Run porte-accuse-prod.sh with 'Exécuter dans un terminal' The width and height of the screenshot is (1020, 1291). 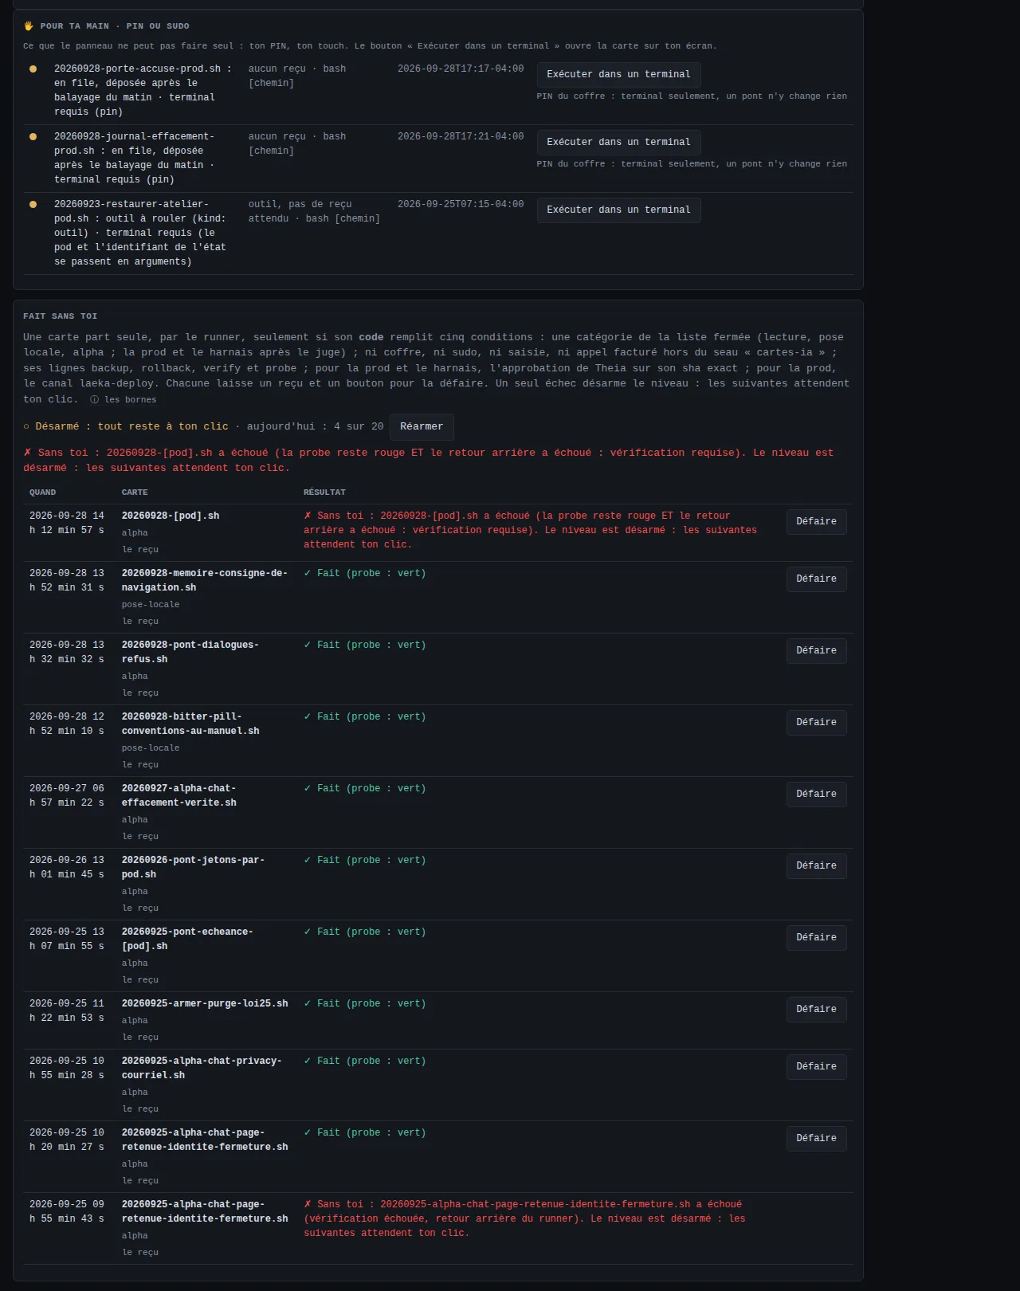click(618, 75)
